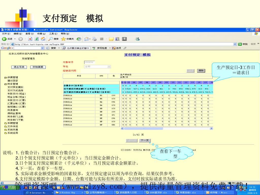Click the Home page house icon
This screenshot has height=195, width=260.
(43, 39)
